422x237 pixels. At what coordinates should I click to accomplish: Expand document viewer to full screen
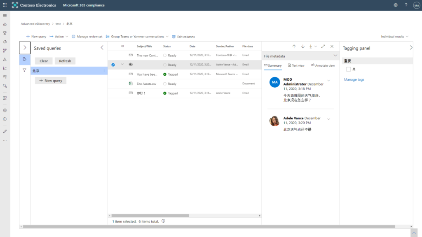323,46
